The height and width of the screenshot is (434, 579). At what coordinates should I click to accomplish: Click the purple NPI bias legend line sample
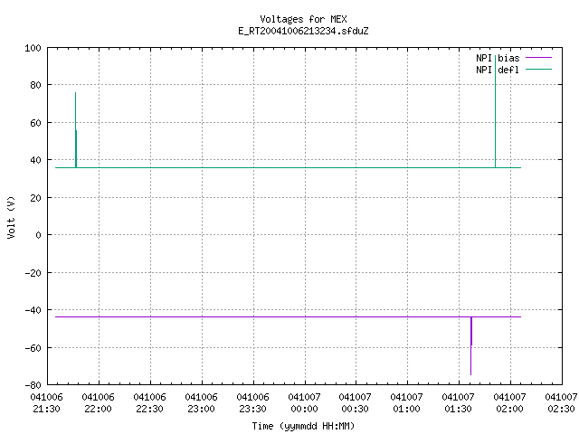tap(538, 58)
